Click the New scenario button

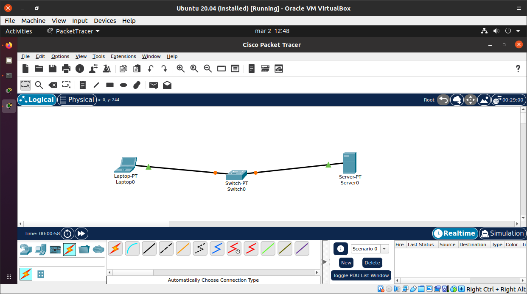point(346,263)
